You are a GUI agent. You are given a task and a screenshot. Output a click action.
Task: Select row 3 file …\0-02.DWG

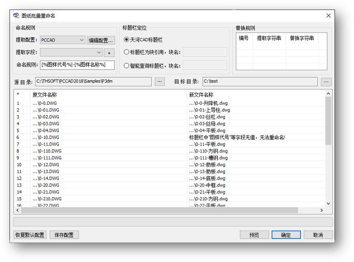46,117
